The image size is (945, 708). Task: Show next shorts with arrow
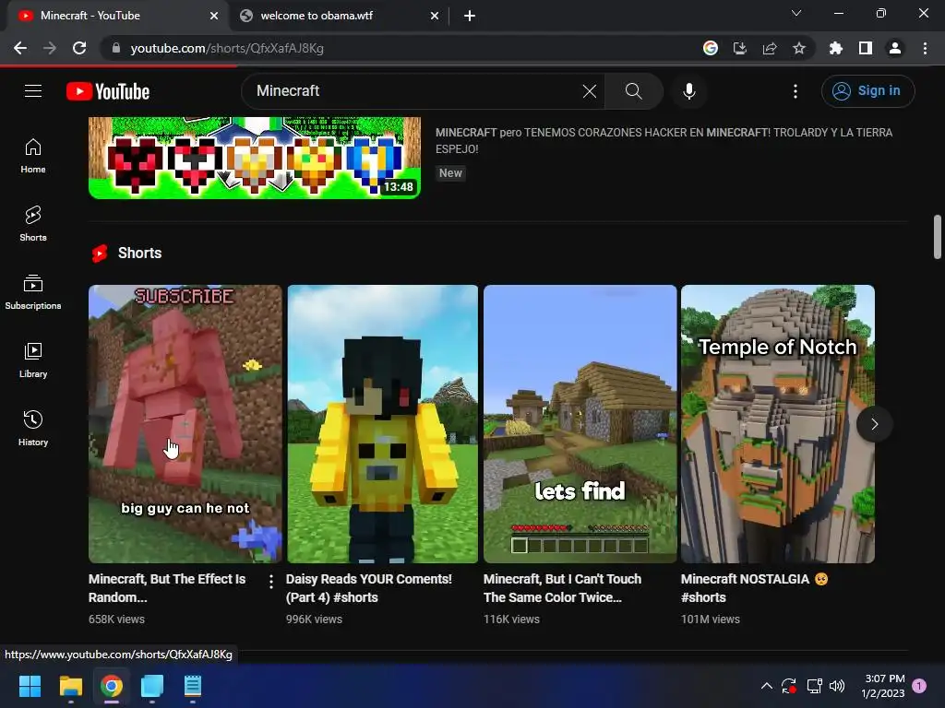[875, 424]
